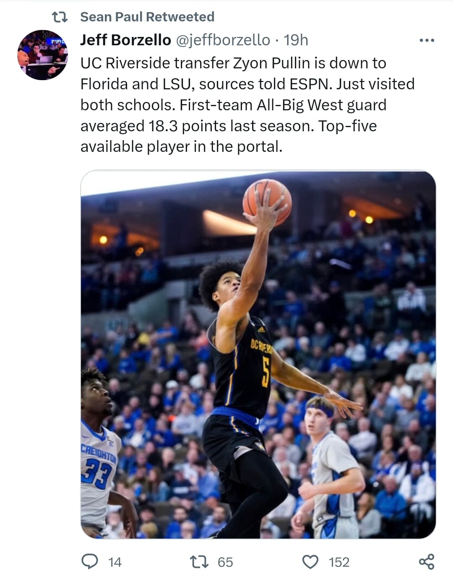Like the tweet with the heart icon
The width and height of the screenshot is (453, 581).
click(310, 561)
